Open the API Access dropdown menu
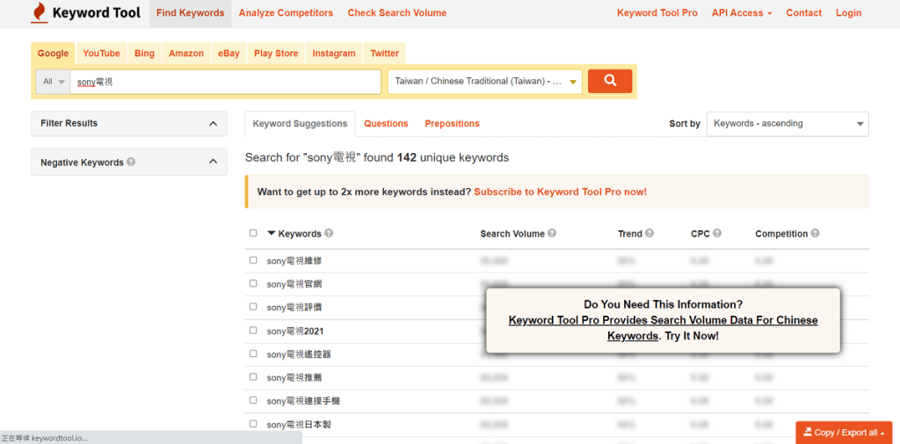This screenshot has width=900, height=444. pos(742,12)
